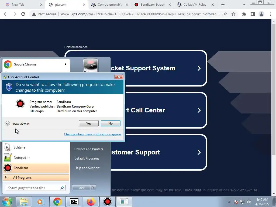
Task: Open Windows Media Player from taskbar
Action: [40, 202]
